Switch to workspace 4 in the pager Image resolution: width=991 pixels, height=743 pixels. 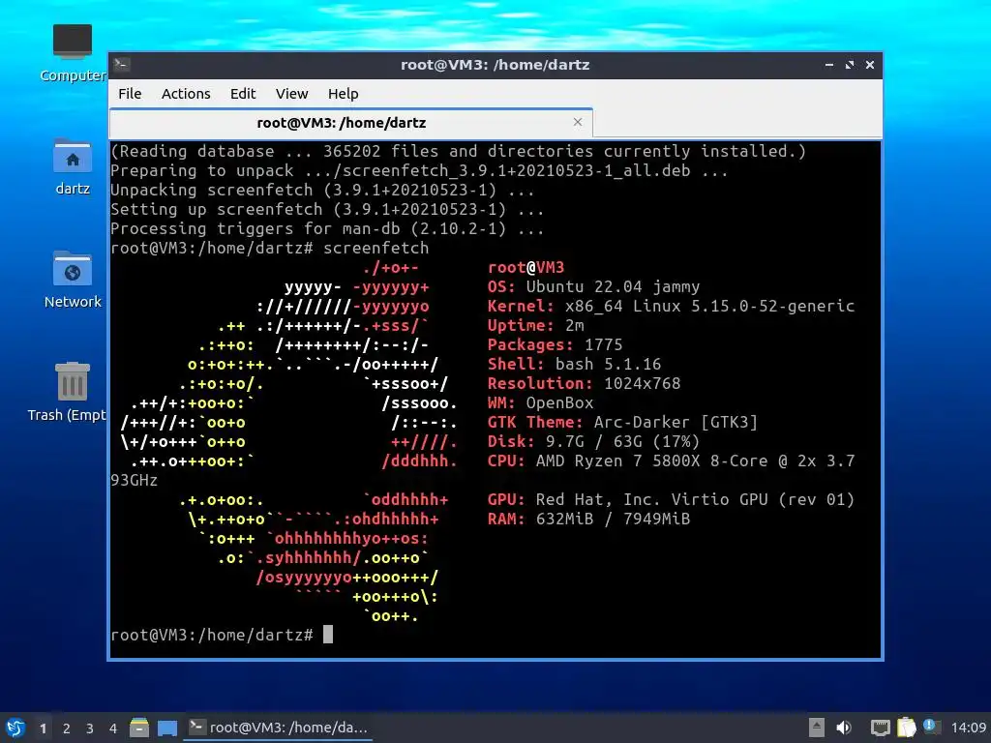[x=113, y=728]
